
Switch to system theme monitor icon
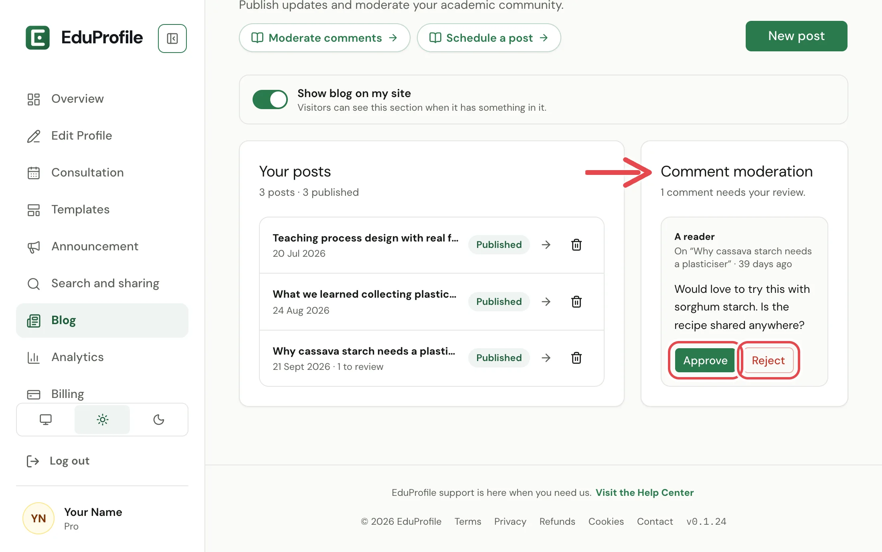pyautogui.click(x=46, y=420)
